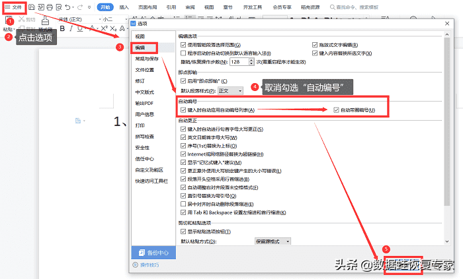Open the 开发工具 ribbon tab
Image resolution: width=463 pixels, height=279 pixels.
tap(253, 7)
